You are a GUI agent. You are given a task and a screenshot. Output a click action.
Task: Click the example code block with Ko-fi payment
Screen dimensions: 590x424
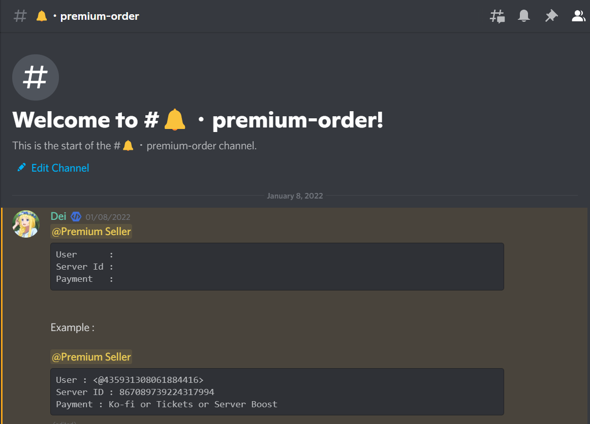(277, 392)
